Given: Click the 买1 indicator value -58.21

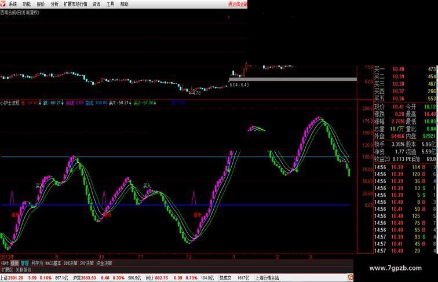Looking at the screenshot, I should (x=120, y=102).
